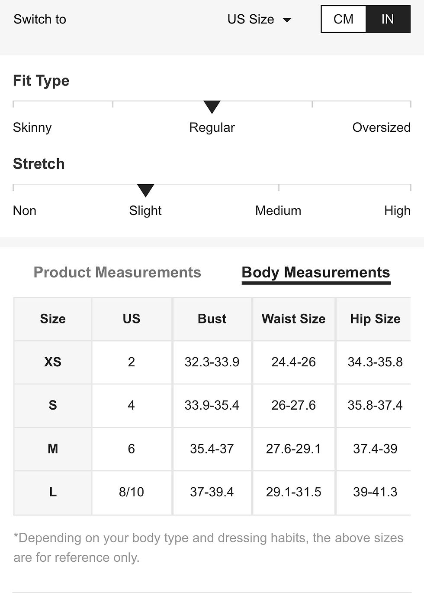Click the Hip Size column header
Viewport: 424px width, 593px height.
(x=375, y=319)
